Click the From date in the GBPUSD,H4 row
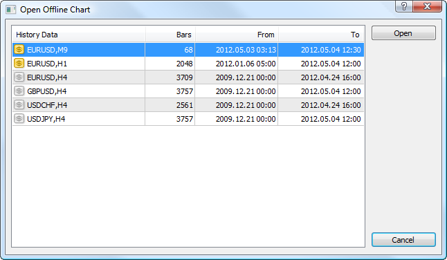The image size is (447, 260). 246,91
